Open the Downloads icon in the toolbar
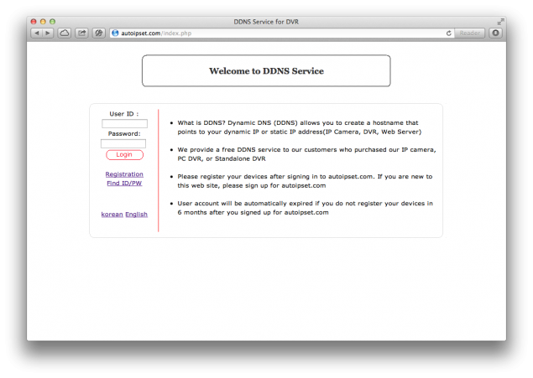The width and height of the screenshot is (533, 378). coord(495,33)
